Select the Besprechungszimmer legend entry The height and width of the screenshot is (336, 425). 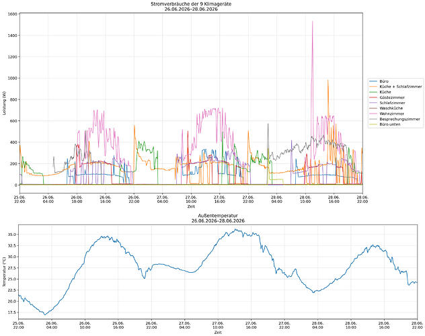click(x=395, y=119)
